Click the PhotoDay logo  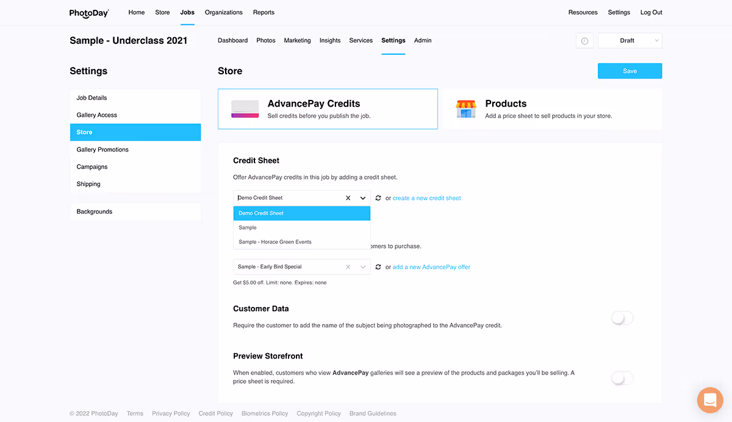tap(89, 12)
